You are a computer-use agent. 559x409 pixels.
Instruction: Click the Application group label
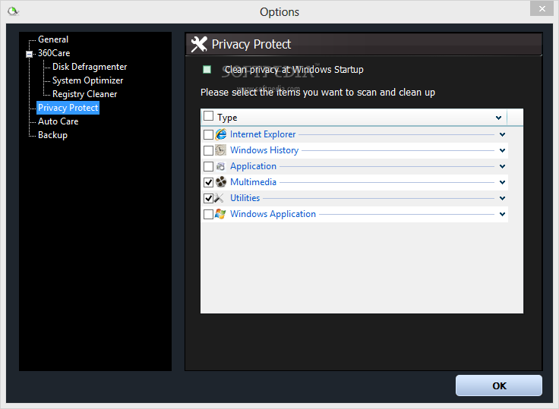pos(253,166)
